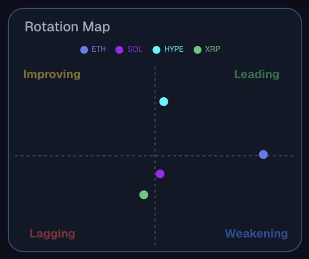Click the Rotation Map title
This screenshot has height=259, width=309.
tap(67, 27)
